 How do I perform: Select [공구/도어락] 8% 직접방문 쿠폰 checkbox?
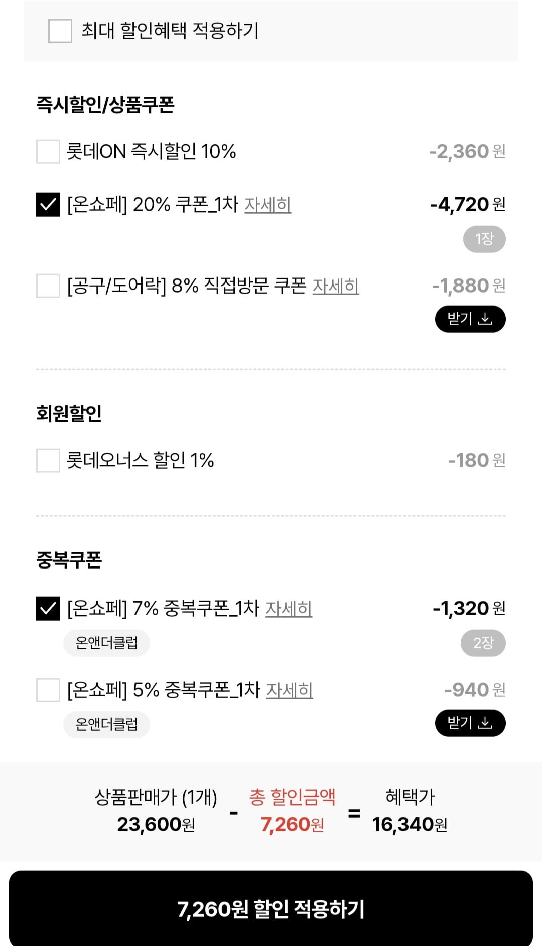[48, 286]
